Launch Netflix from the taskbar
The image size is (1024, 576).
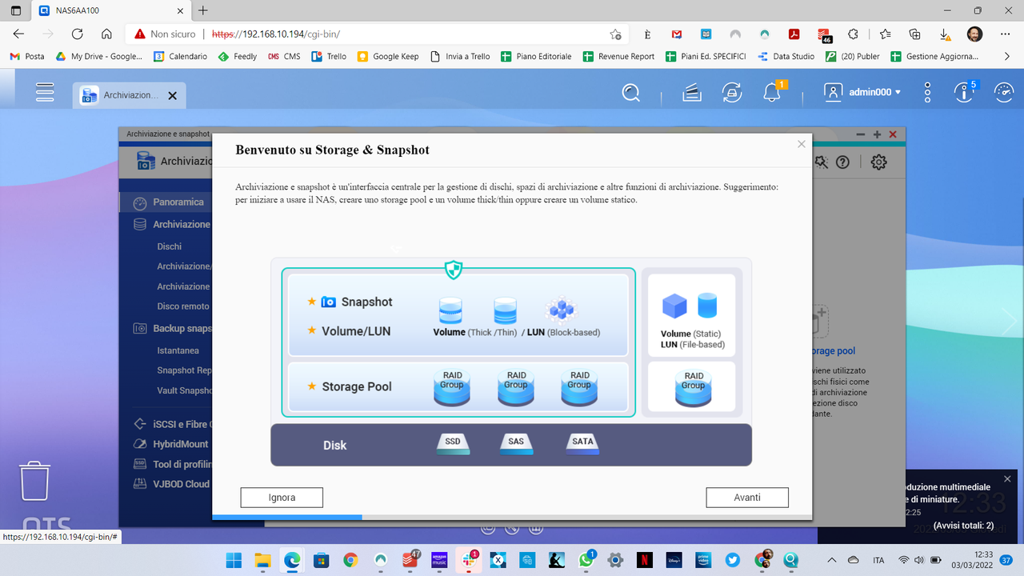(643, 560)
